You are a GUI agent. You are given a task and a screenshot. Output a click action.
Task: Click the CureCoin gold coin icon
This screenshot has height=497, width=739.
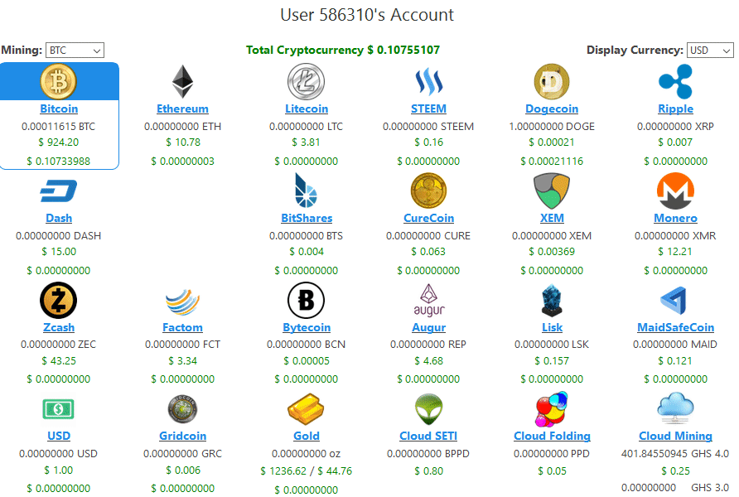[428, 191]
